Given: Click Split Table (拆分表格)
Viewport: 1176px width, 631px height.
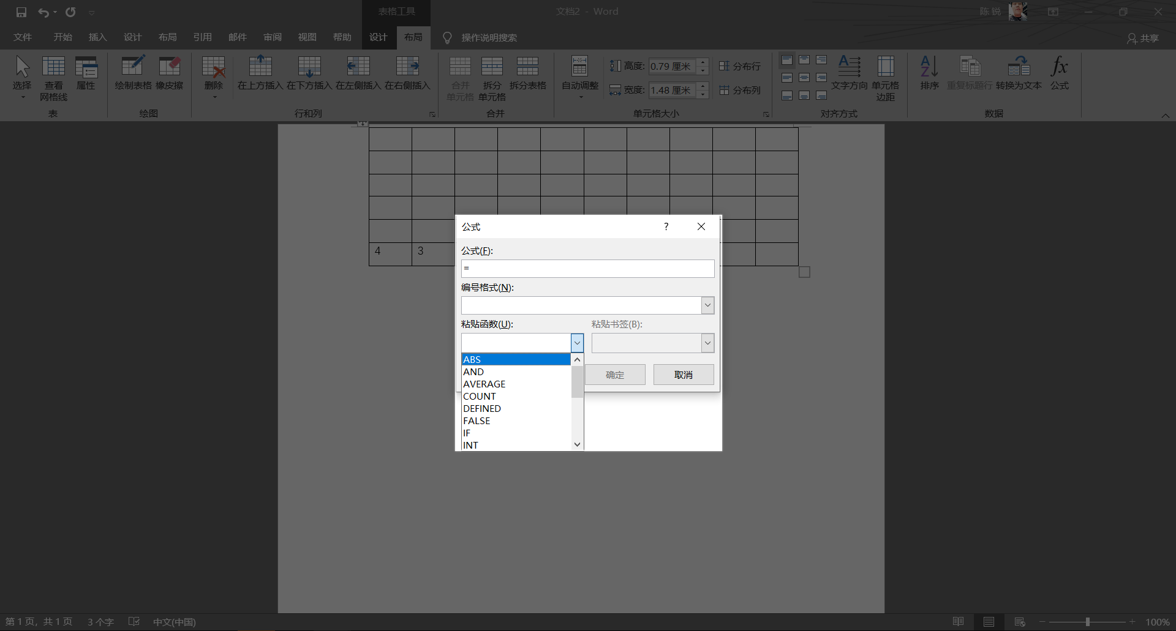Looking at the screenshot, I should pyautogui.click(x=527, y=73).
